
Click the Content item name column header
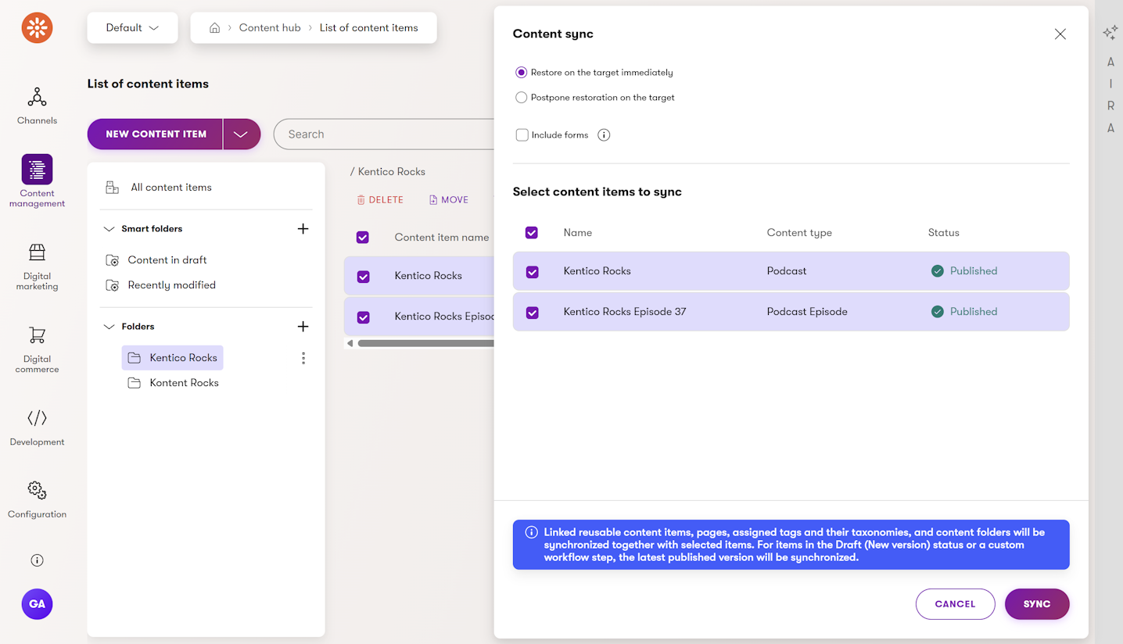point(442,238)
